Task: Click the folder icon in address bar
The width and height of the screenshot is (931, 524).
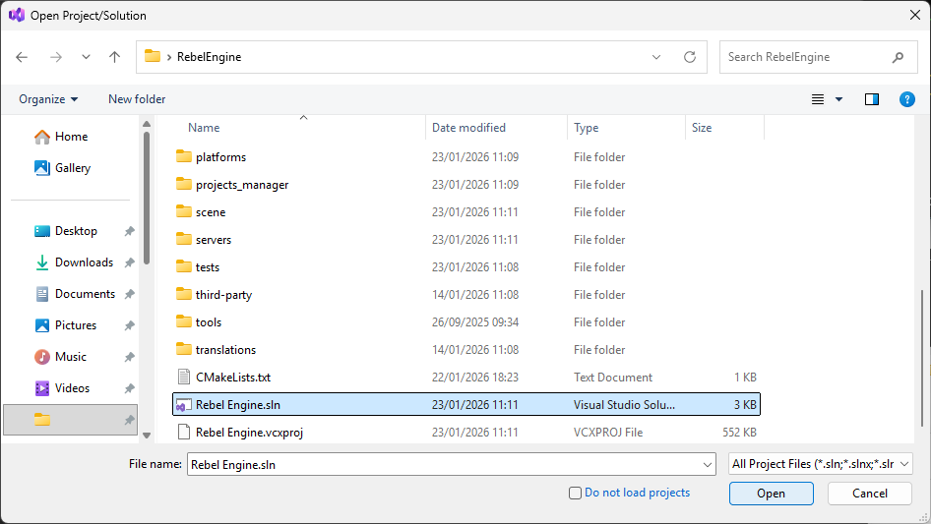Action: (153, 56)
